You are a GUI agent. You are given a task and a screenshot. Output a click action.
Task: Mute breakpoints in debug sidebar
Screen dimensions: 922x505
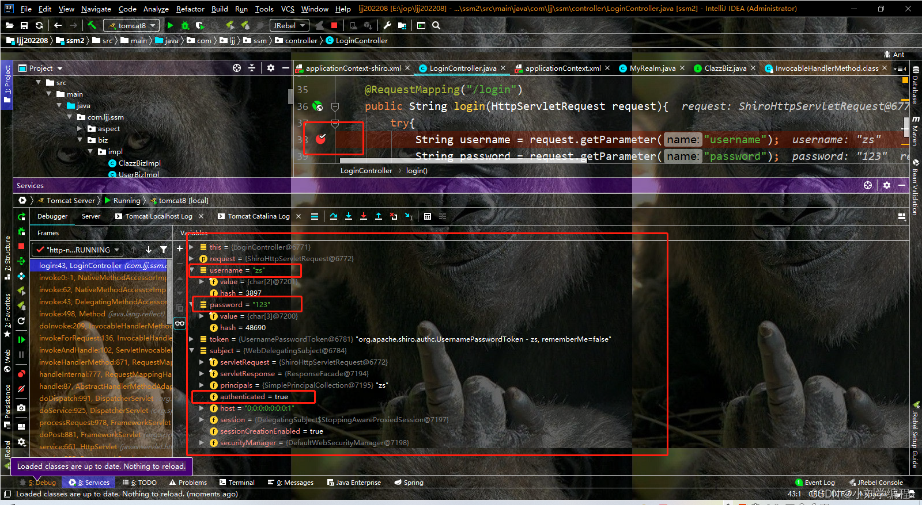point(21,389)
